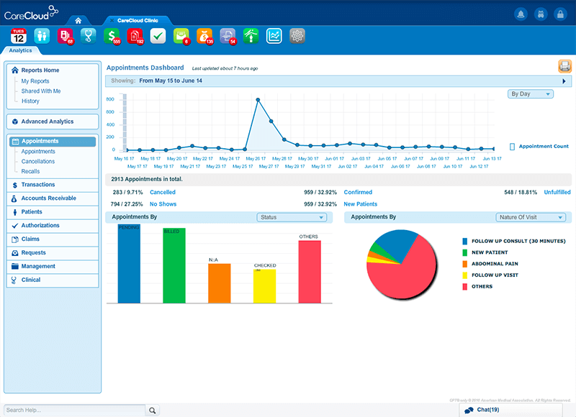Click the orange Abdominal Pain legend swatch

[464, 264]
